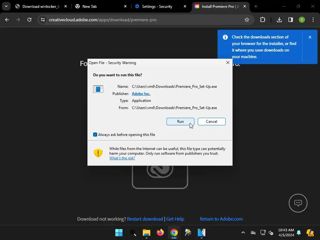Open the tab search dropdown
This screenshot has width=320, height=240.
coord(6,6)
